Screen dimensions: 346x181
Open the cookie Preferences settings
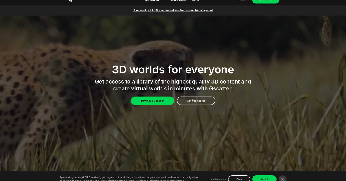[x=218, y=179]
